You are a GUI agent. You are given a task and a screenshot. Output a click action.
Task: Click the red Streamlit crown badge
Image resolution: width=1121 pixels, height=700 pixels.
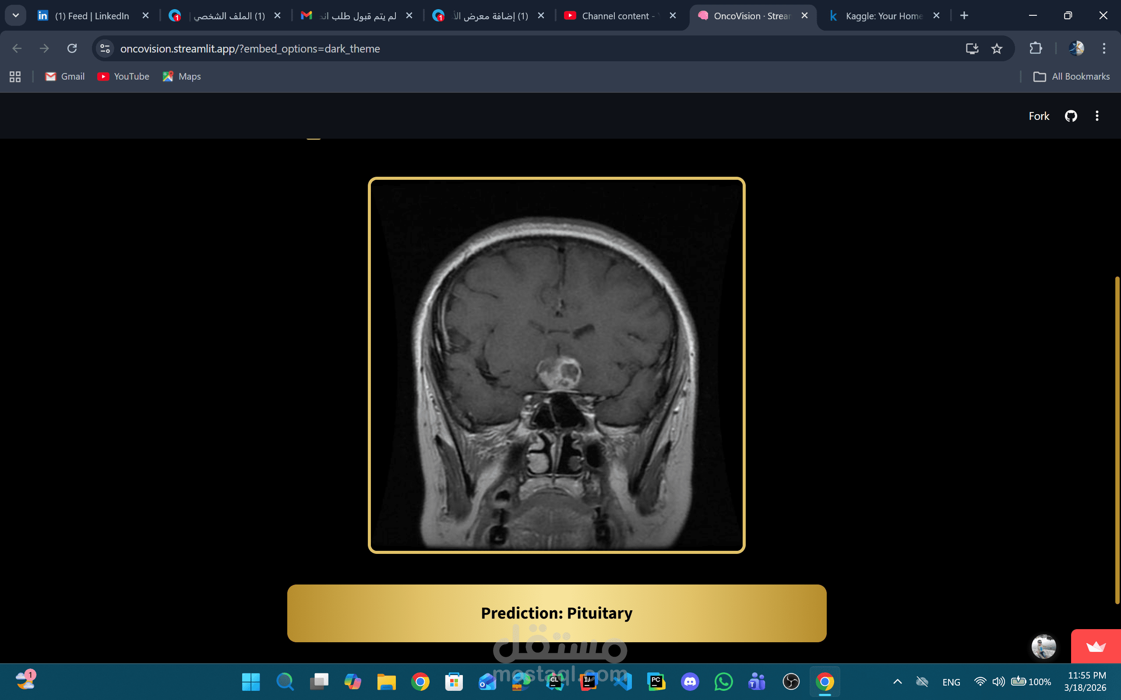1096,646
